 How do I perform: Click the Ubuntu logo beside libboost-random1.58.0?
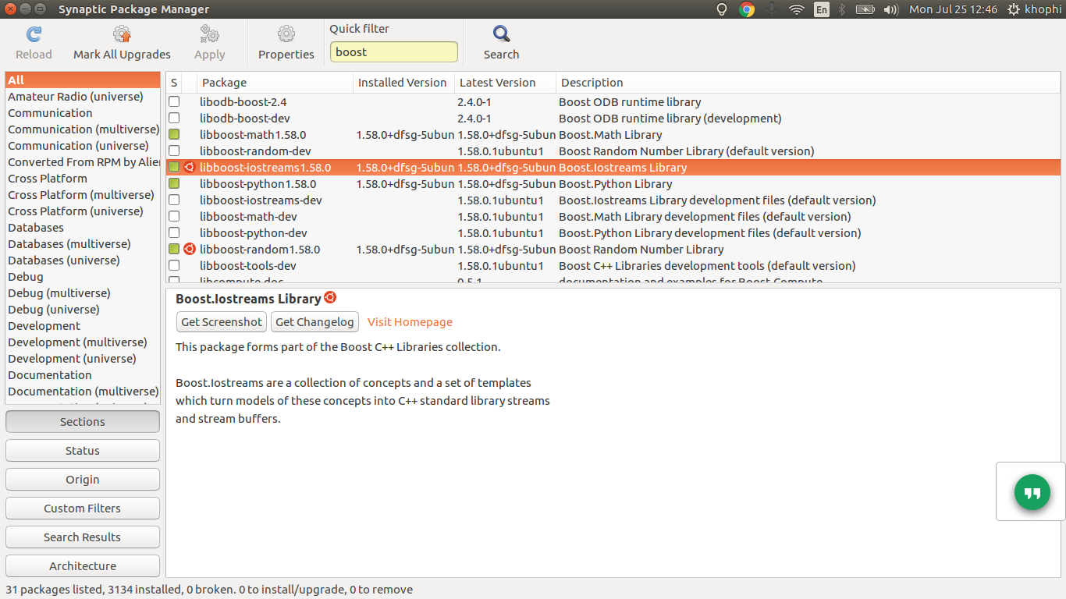pos(189,250)
